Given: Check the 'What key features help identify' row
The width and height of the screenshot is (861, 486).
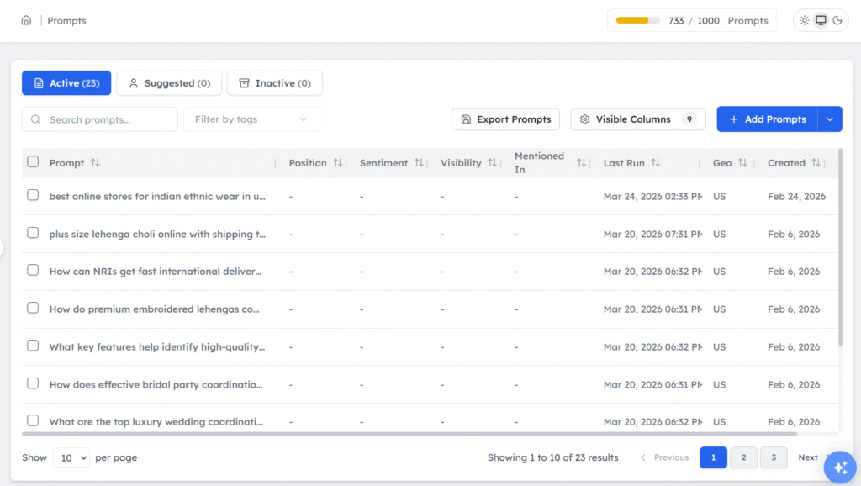Looking at the screenshot, I should point(33,346).
